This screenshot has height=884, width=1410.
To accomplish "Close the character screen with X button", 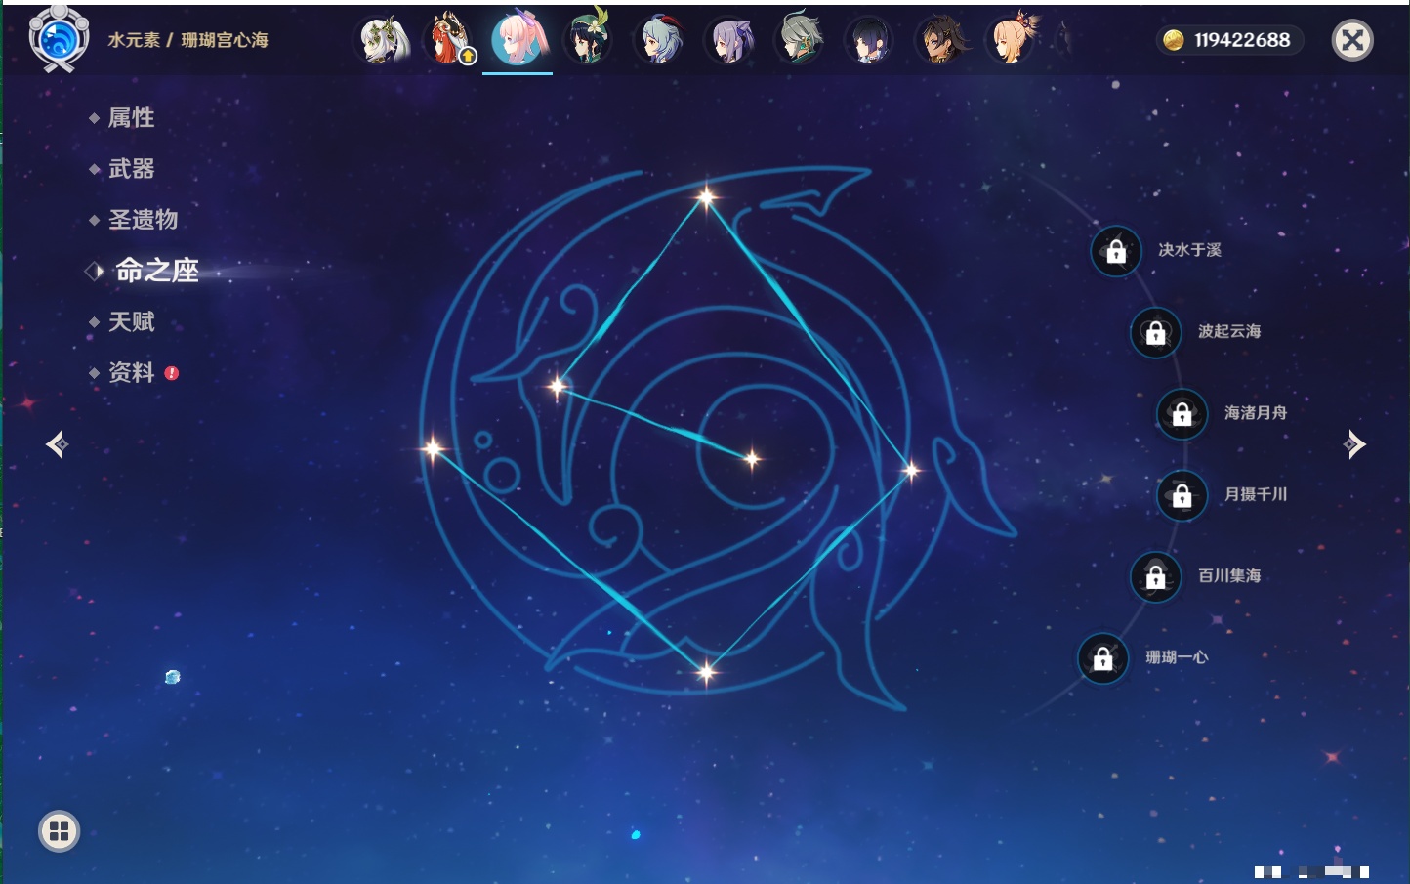I will point(1352,40).
